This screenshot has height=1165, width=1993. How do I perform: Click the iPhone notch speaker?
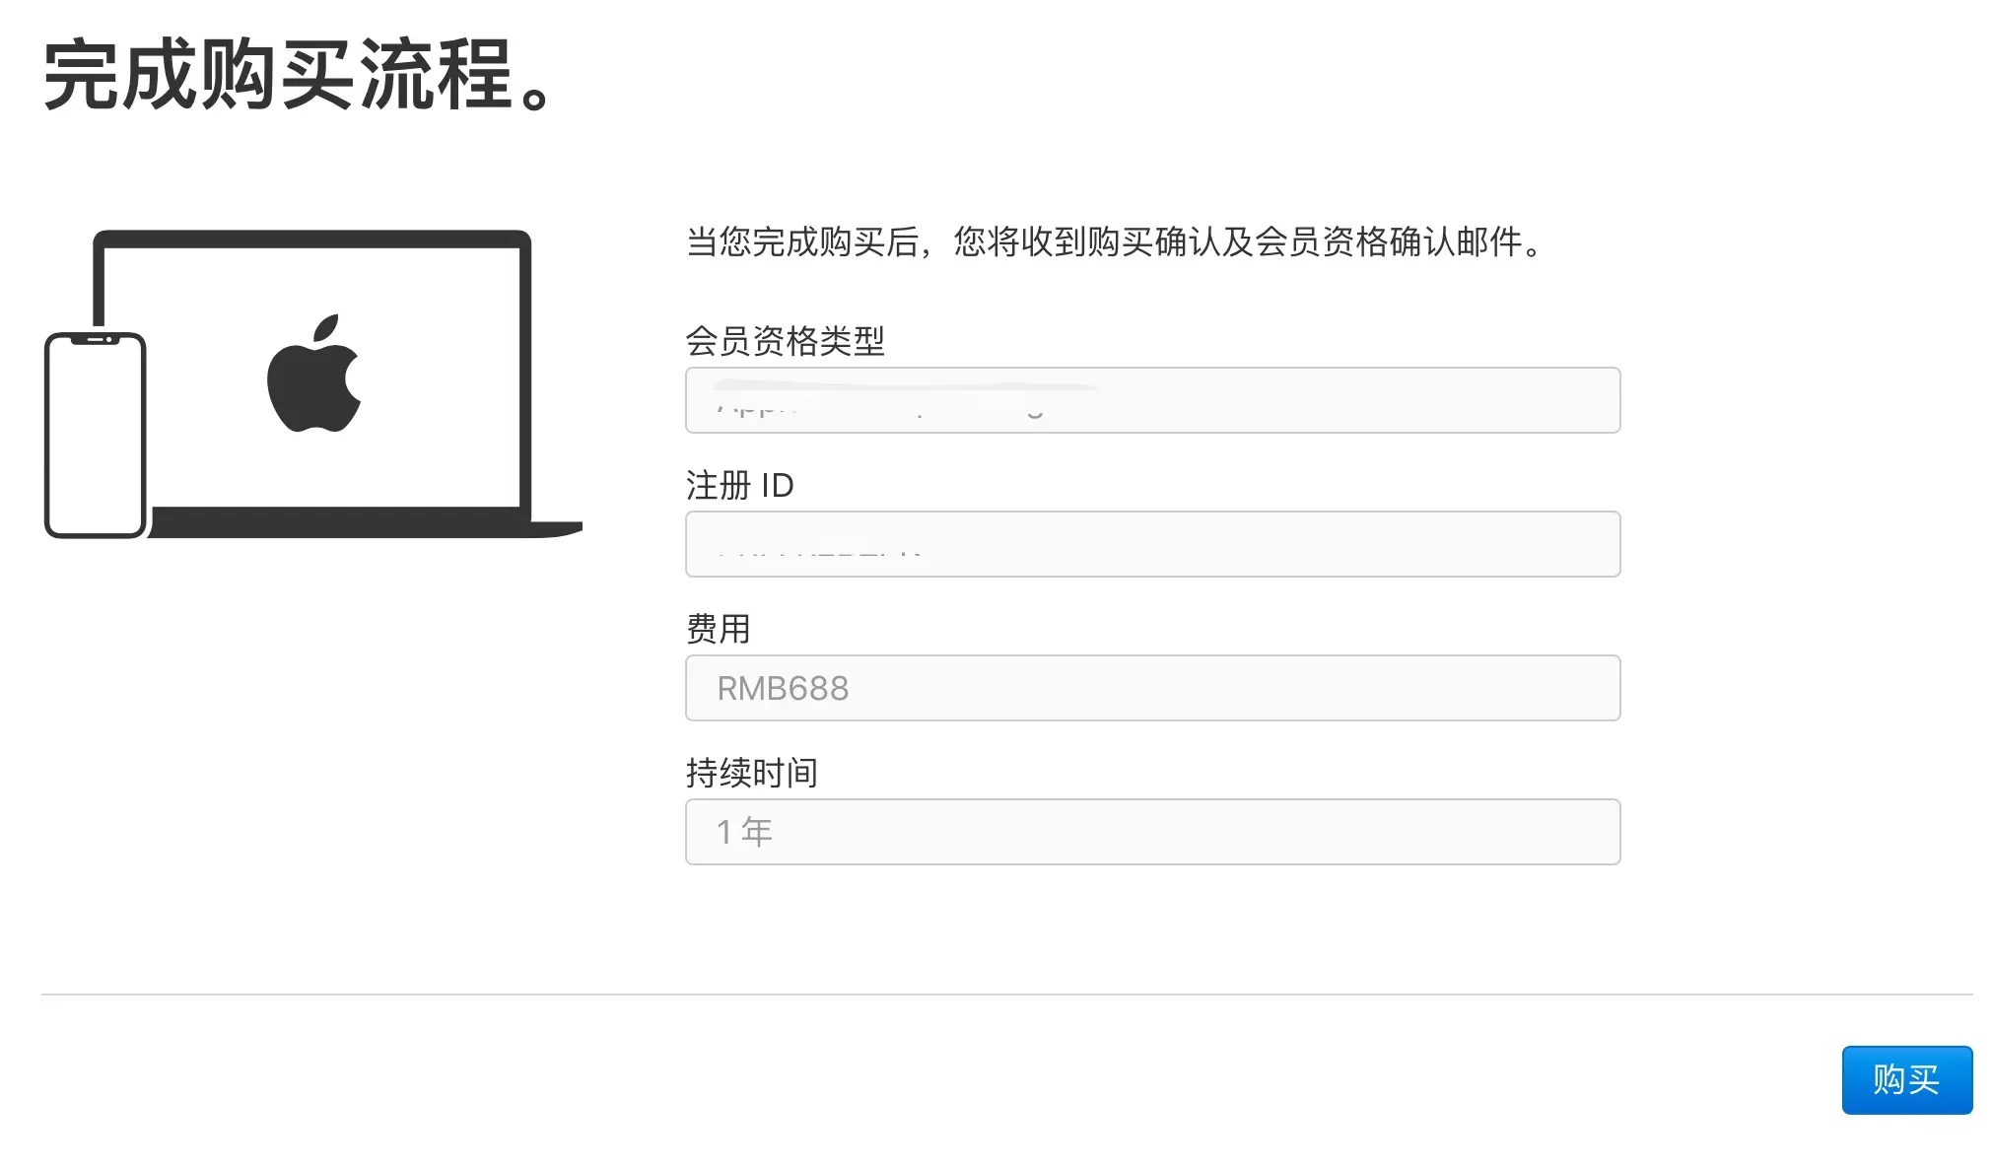(x=96, y=340)
